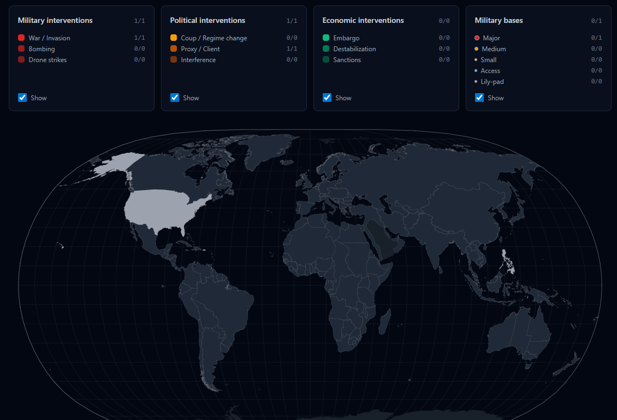Select the Medium base dot marker

(x=477, y=49)
